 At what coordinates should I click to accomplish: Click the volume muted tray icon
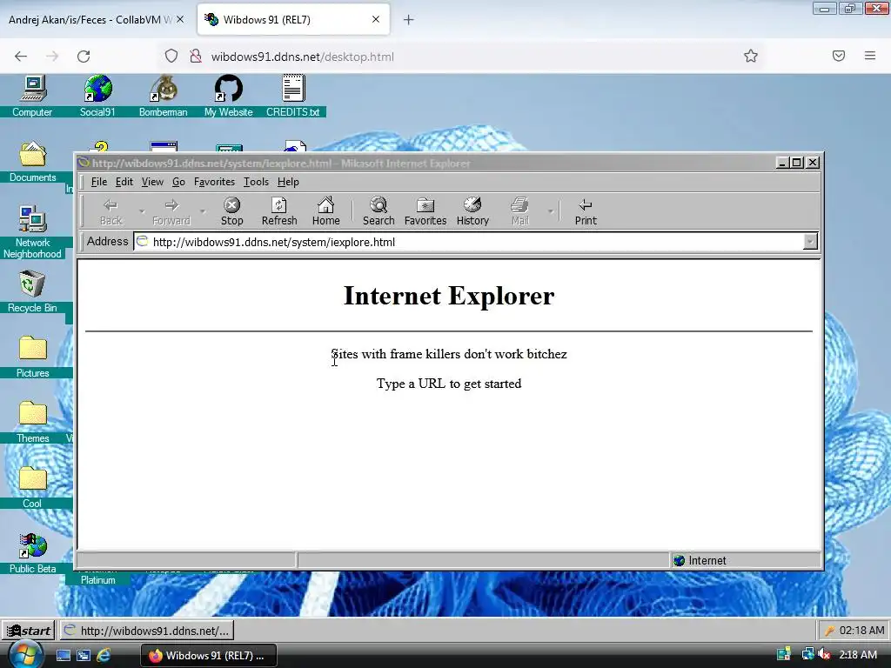pyautogui.click(x=825, y=654)
